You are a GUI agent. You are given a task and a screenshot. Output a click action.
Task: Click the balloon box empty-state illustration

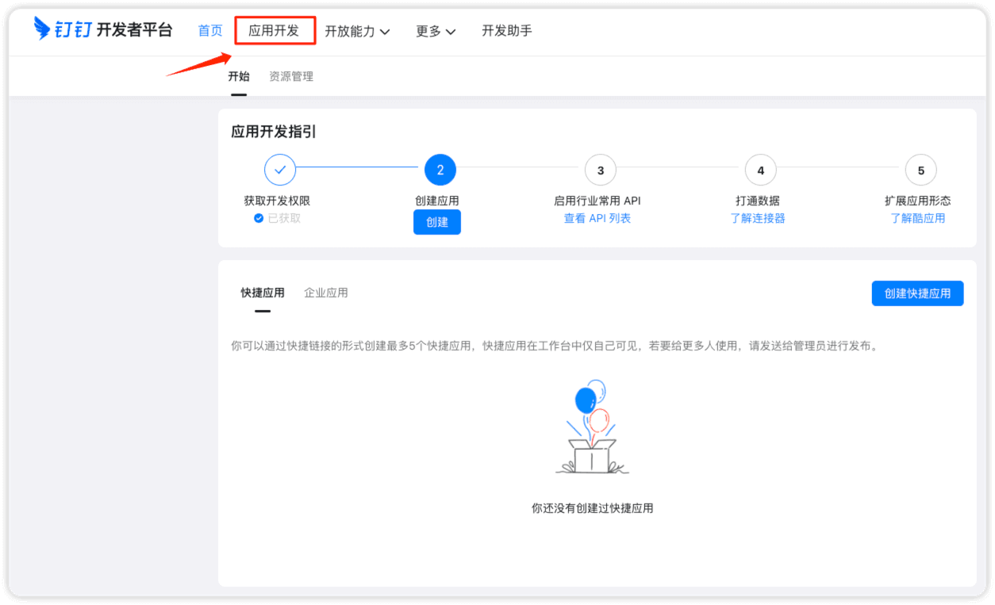(593, 427)
